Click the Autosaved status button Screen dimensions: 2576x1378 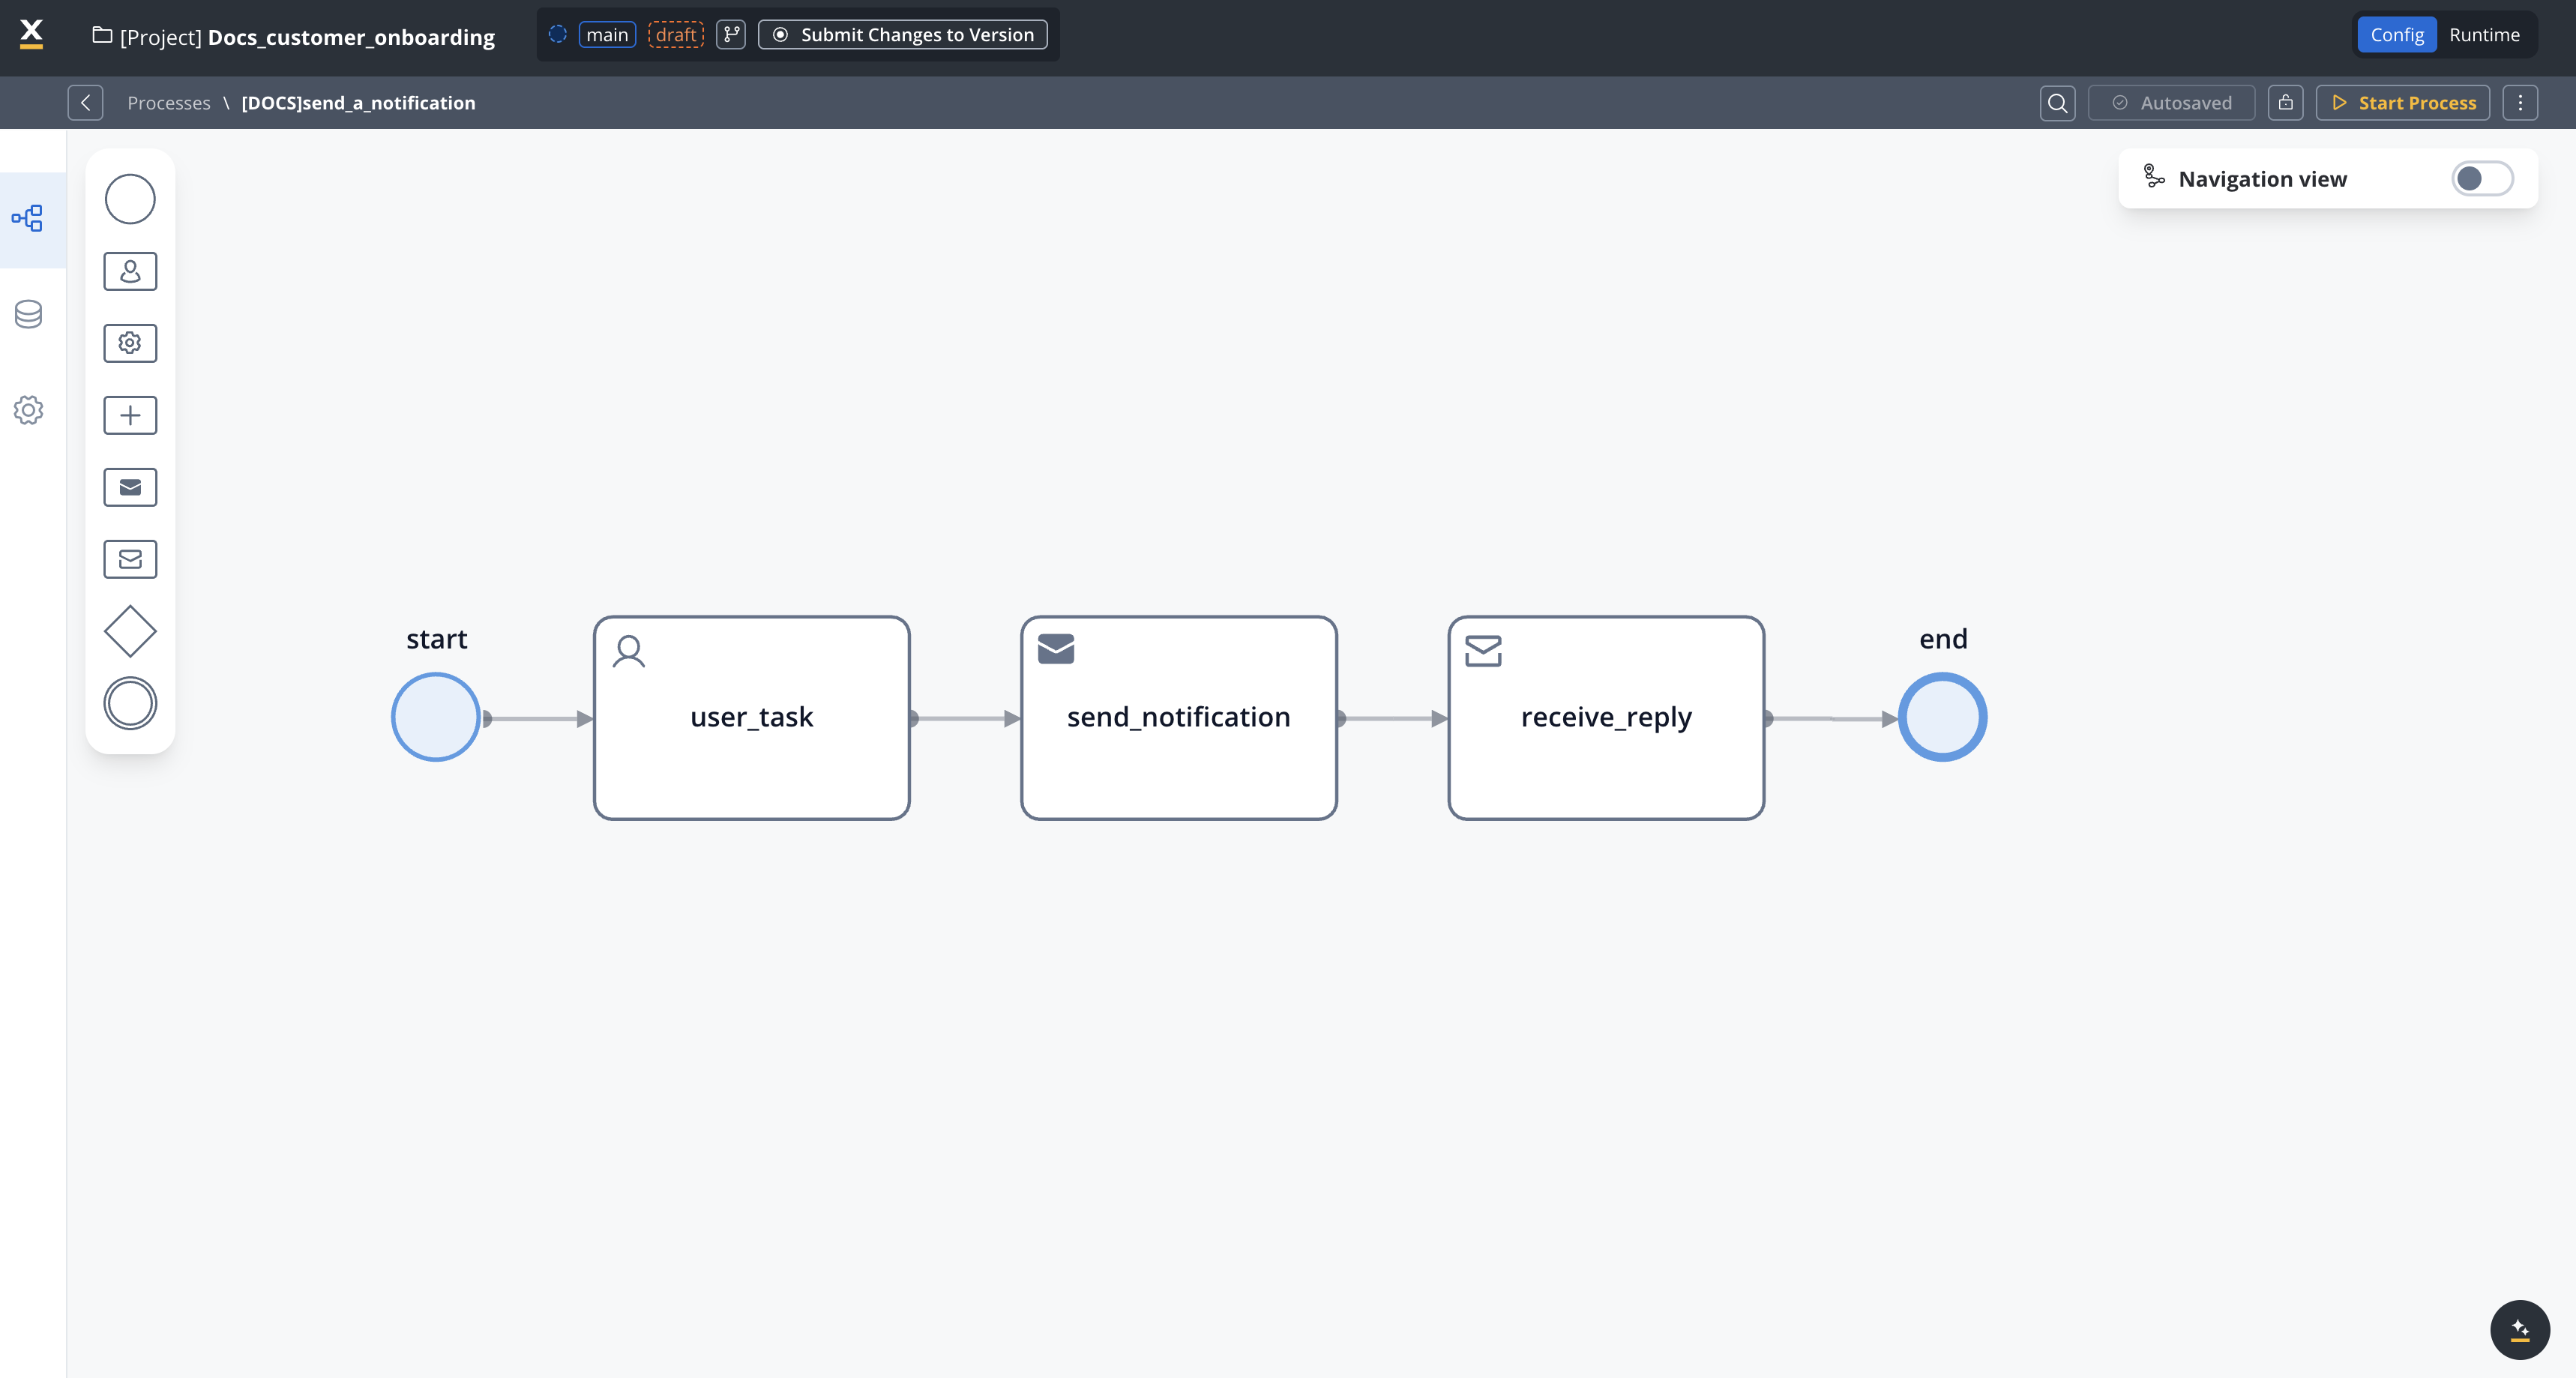pos(2171,103)
